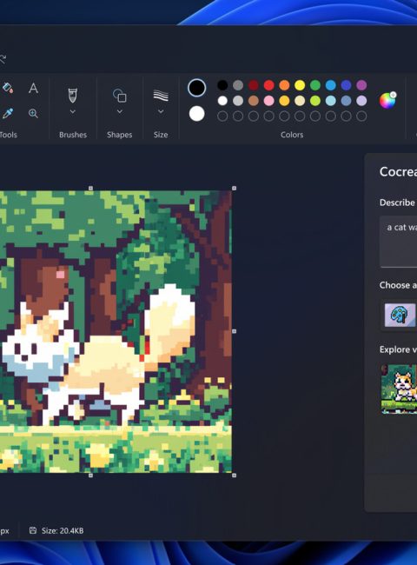
Task: Pick the red palette swatch
Action: 269,85
